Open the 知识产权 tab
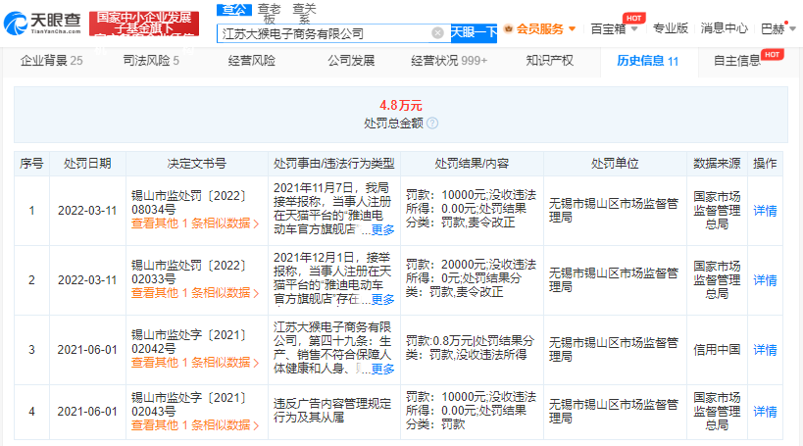The width and height of the screenshot is (803, 446). 550,61
